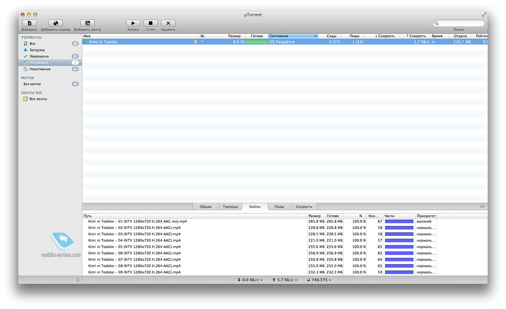Screen dimensions: 506x309
Task: Click the fullscreen arrows icon in title bar
Action: coord(484,15)
